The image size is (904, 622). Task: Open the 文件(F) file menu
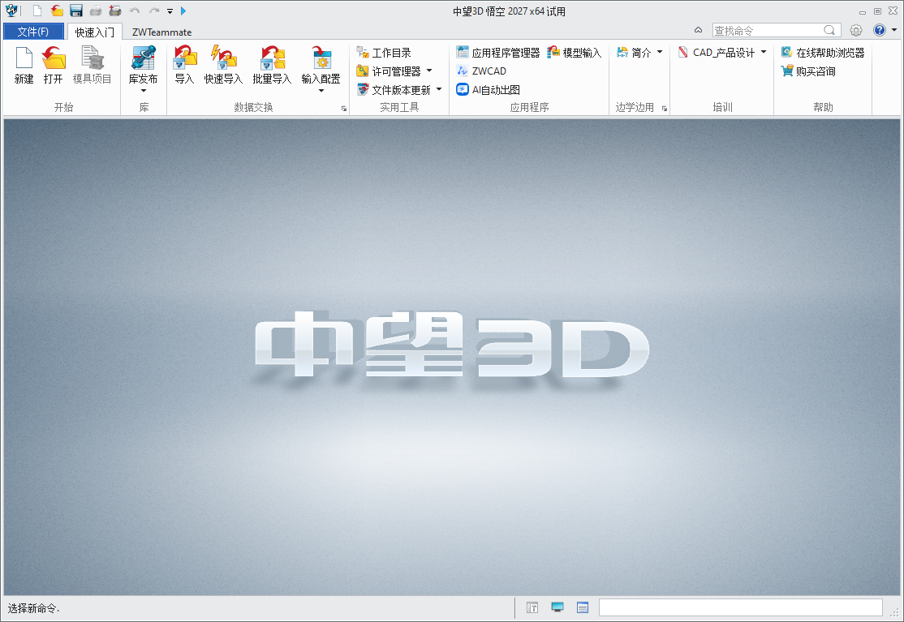click(33, 32)
